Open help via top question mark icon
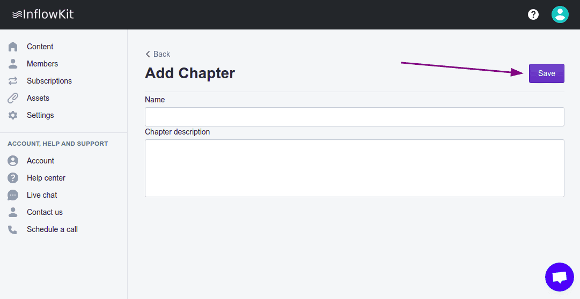Viewport: 580px width, 299px height. (x=533, y=14)
